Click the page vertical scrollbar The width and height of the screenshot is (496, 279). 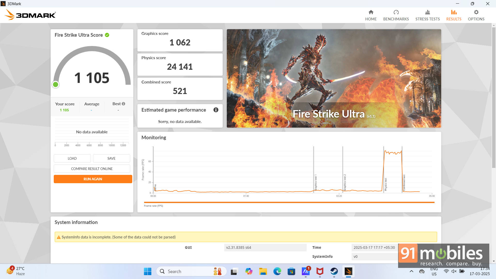pos(494,97)
